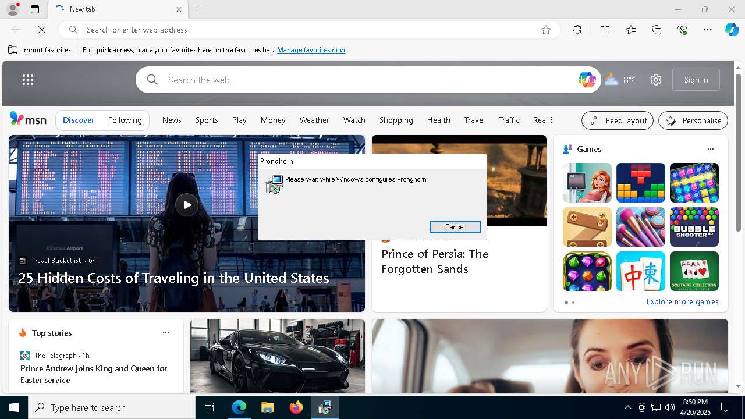The width and height of the screenshot is (745, 419).
Task: Open Explore more games link
Action: (682, 301)
